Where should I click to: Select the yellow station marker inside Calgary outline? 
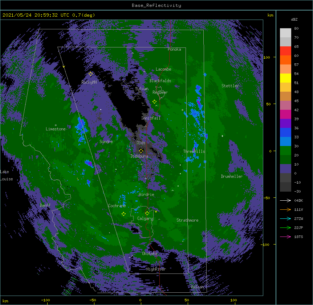pyautogui.click(x=147, y=213)
